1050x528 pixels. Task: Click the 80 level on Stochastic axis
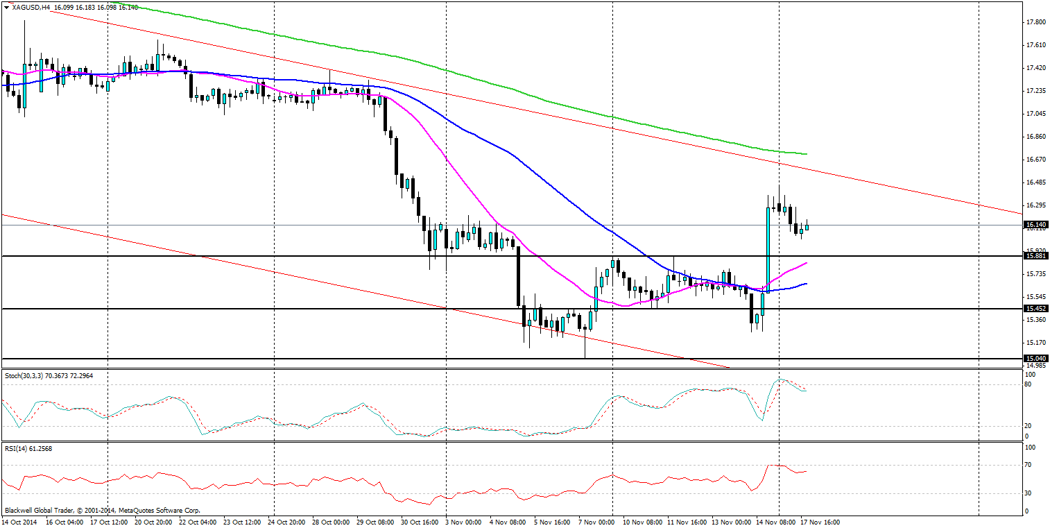1029,384
